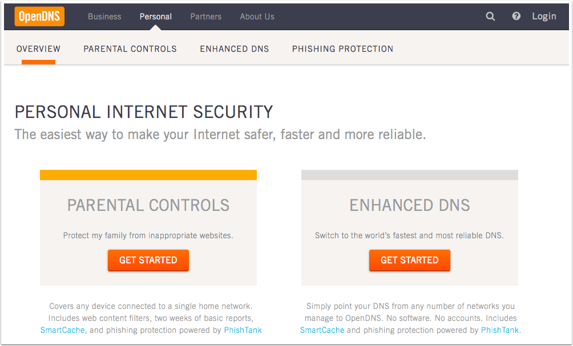This screenshot has width=573, height=346.
Task: Open the Phishing Protection tab
Action: point(342,49)
